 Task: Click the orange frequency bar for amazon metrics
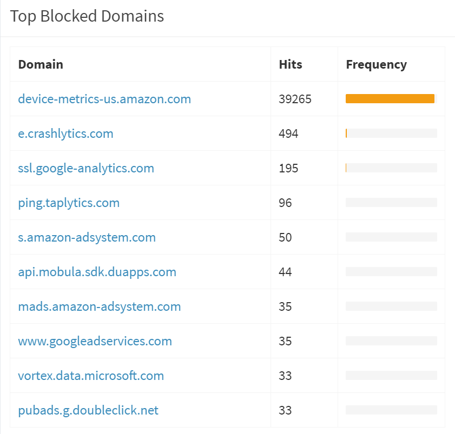tap(390, 98)
